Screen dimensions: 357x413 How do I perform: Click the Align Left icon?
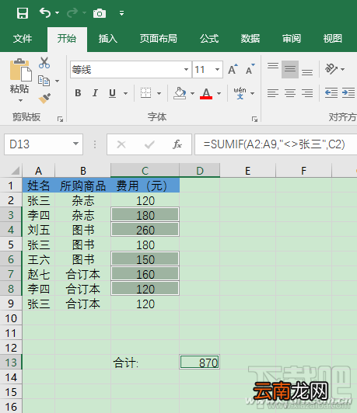tap(273, 93)
